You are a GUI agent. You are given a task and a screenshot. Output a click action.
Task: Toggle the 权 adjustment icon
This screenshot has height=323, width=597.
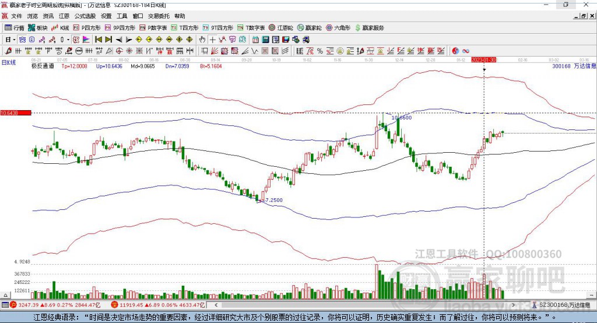coord(76,40)
